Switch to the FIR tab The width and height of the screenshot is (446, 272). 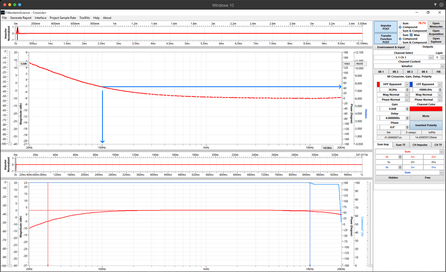pos(439,72)
